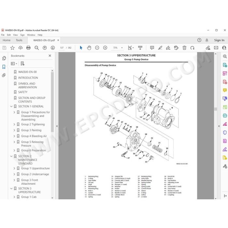Viewport: 228px width, 228px height.
Task: Send the file by email envelope icon
Action: coord(216,48)
